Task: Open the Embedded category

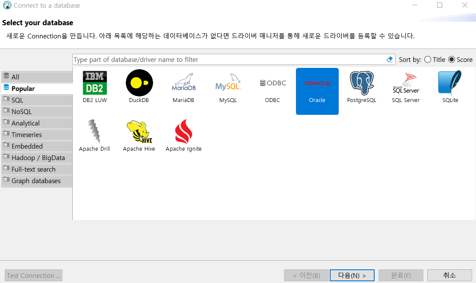Action: point(37,146)
